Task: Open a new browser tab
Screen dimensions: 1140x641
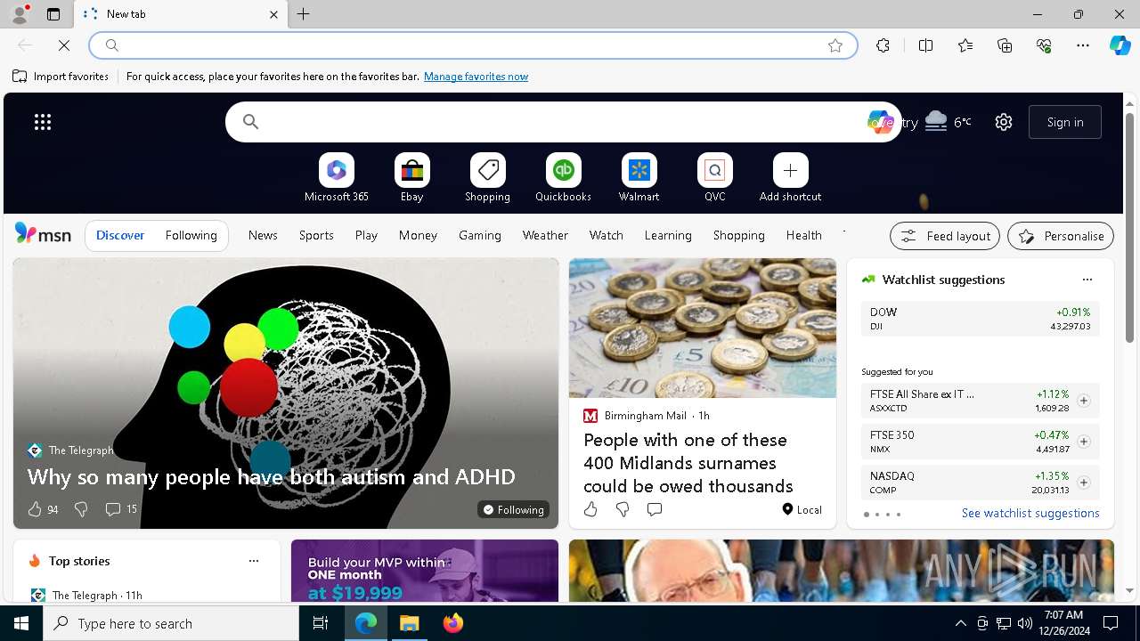Action: [x=304, y=14]
